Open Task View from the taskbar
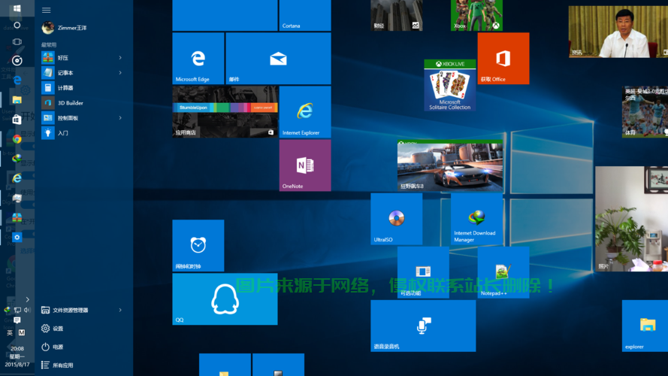This screenshot has width=668, height=376. point(17,42)
